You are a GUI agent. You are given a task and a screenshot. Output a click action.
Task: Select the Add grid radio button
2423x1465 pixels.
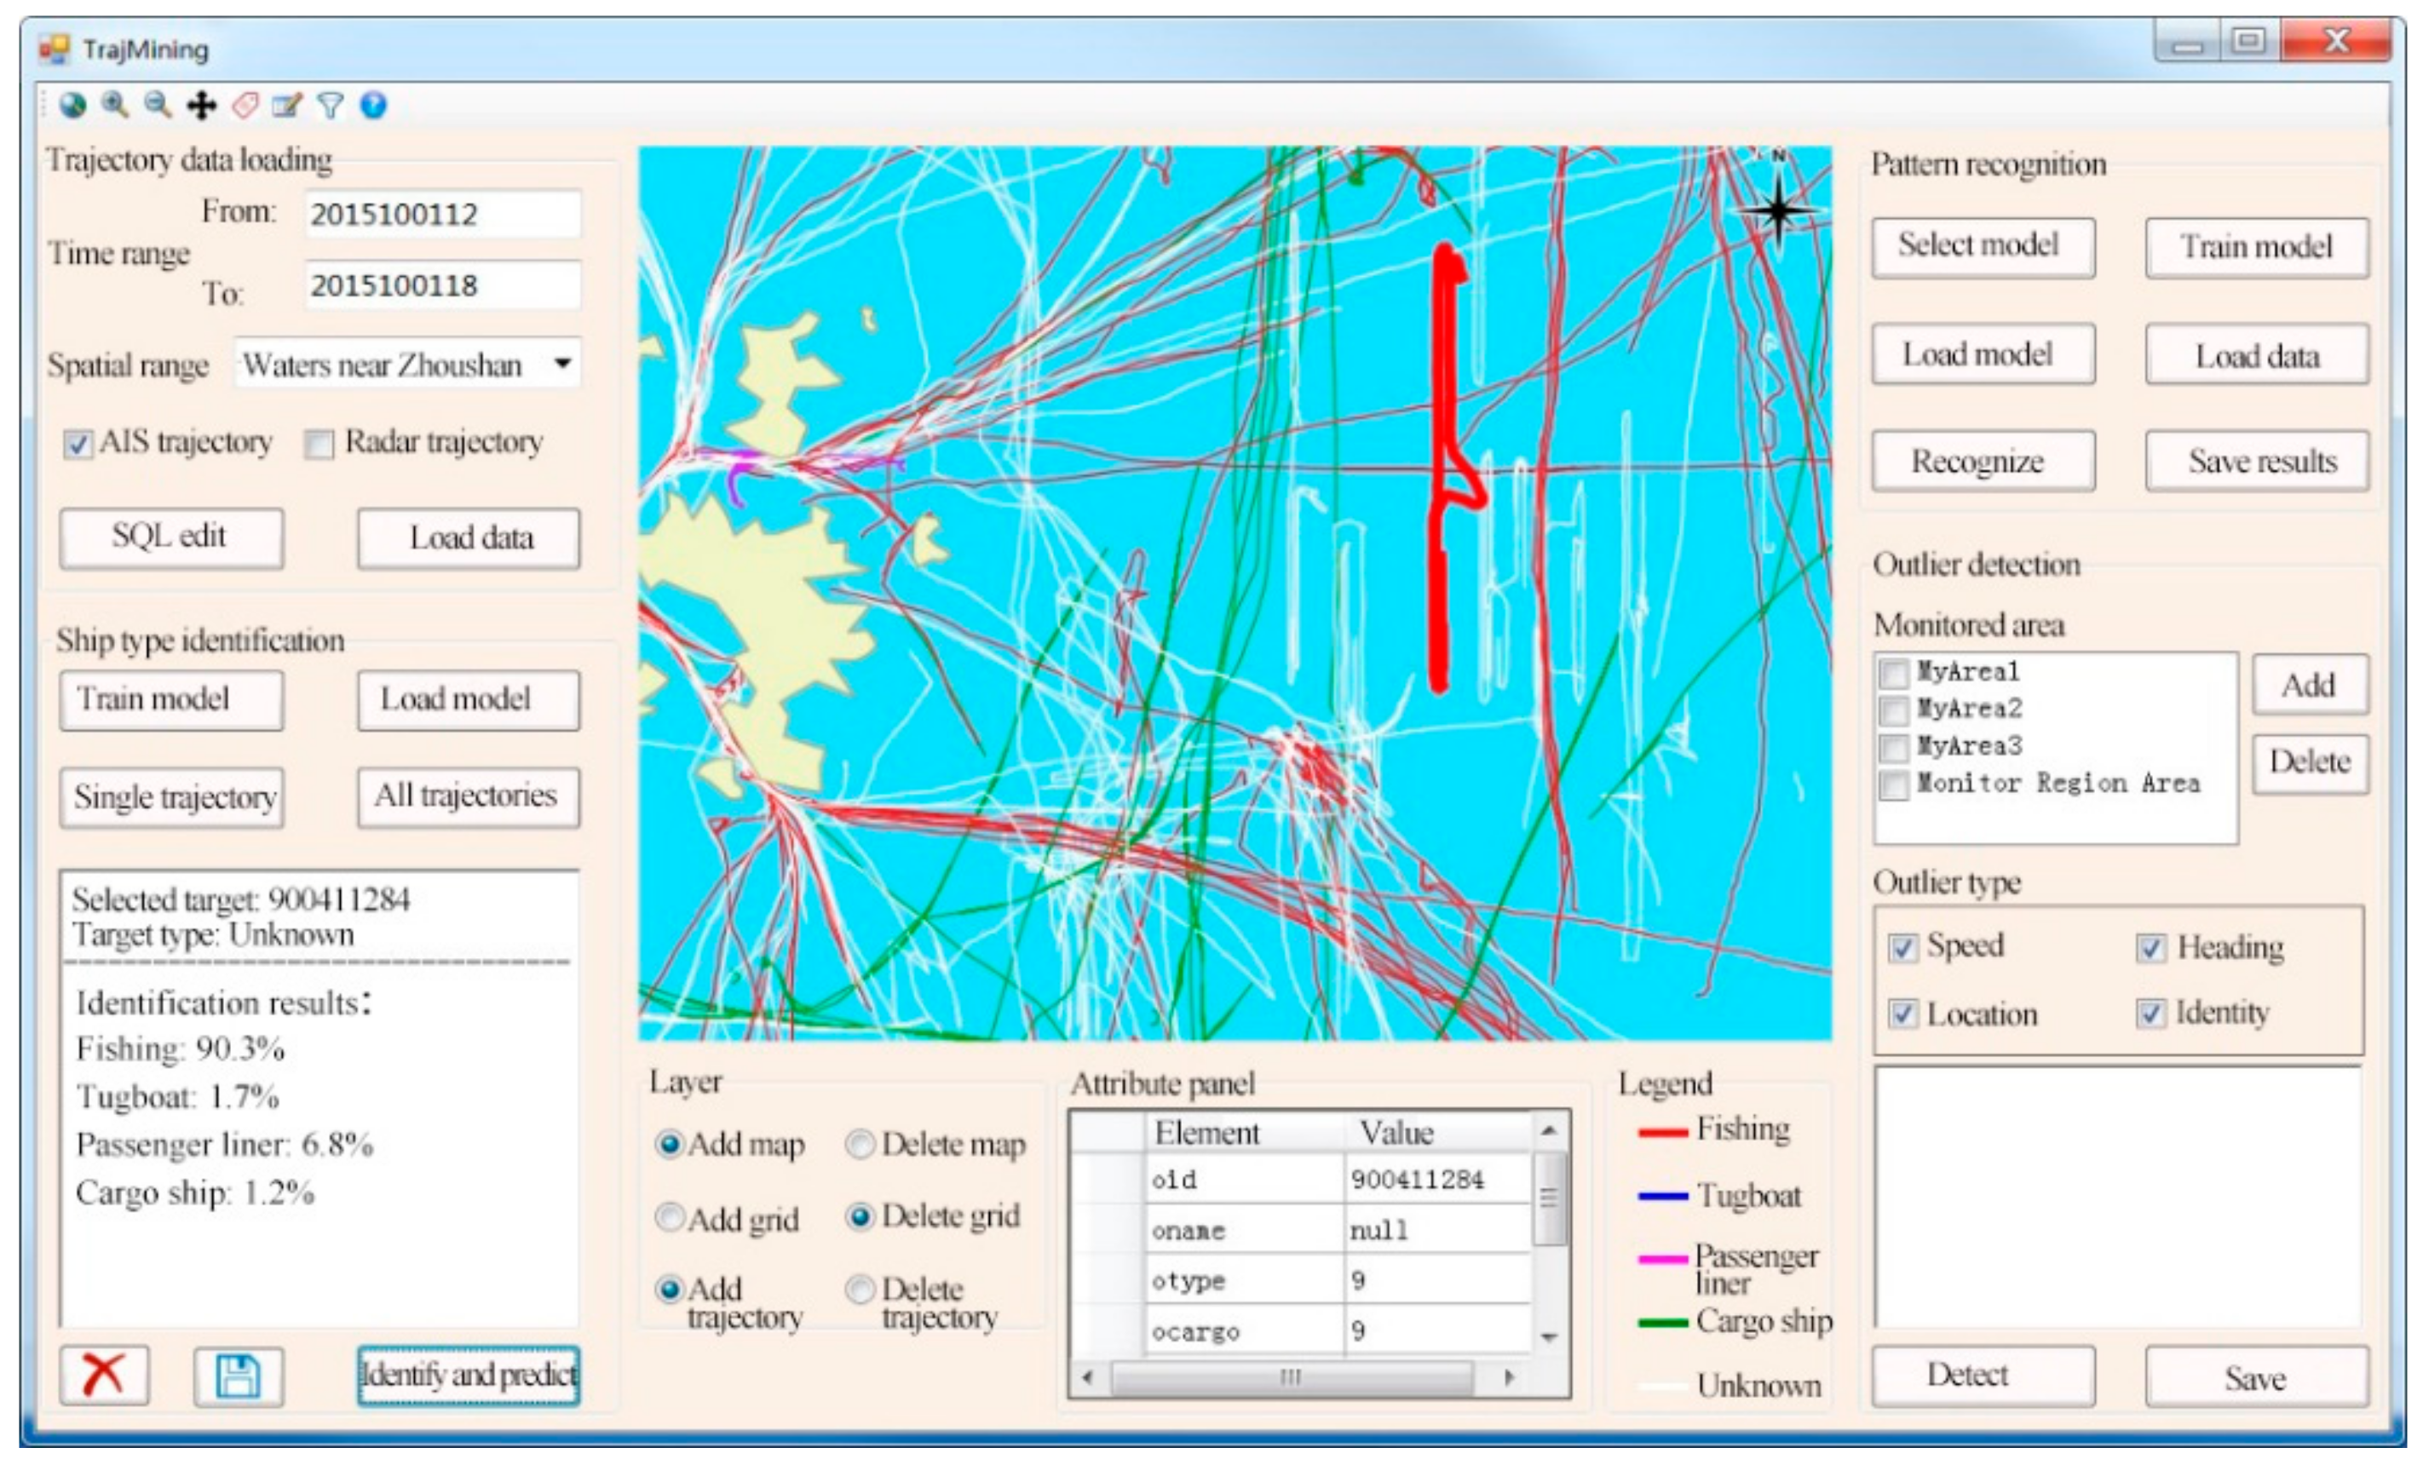(670, 1217)
